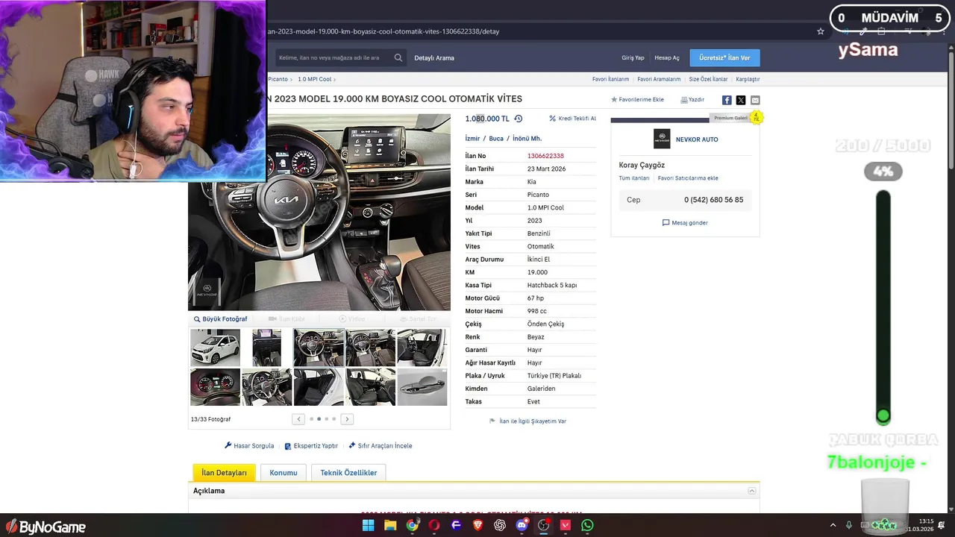Click the phone number 0 (542) 680 56 85

(713, 200)
